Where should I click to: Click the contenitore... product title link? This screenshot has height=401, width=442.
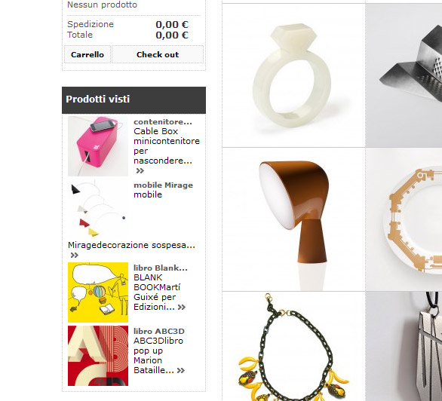coord(163,122)
